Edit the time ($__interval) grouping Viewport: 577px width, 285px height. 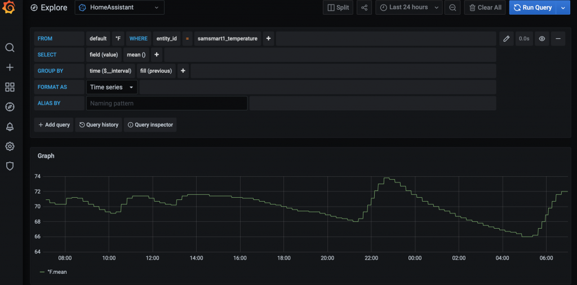(x=110, y=71)
